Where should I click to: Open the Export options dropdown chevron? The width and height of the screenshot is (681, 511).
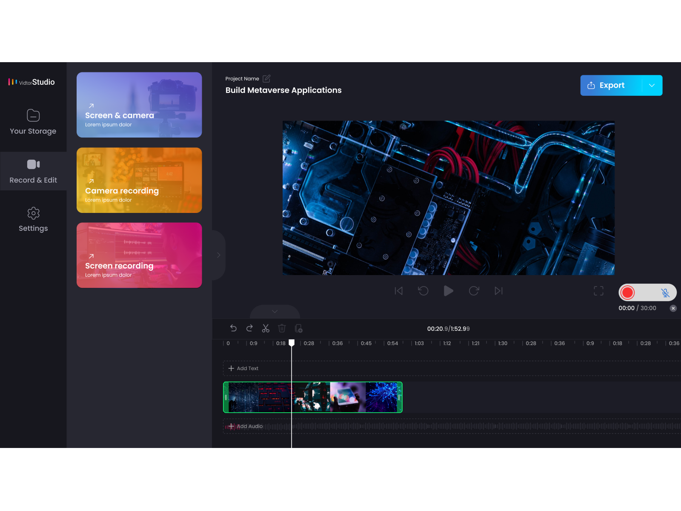pos(651,85)
